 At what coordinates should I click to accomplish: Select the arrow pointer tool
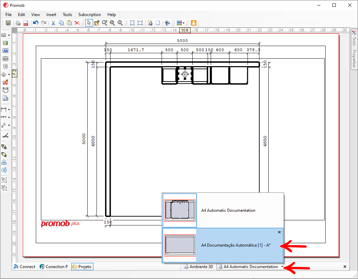click(89, 23)
